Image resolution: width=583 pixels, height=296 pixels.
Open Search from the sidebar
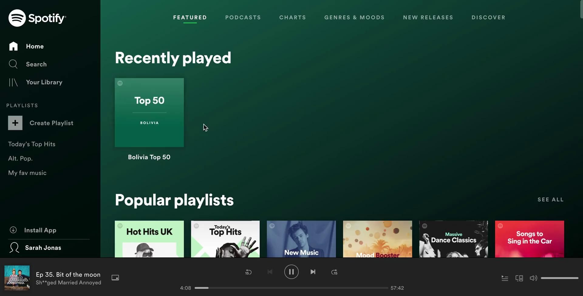point(36,64)
